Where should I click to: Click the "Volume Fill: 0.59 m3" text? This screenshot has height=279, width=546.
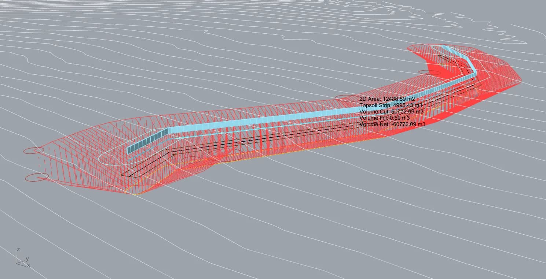[385, 118]
